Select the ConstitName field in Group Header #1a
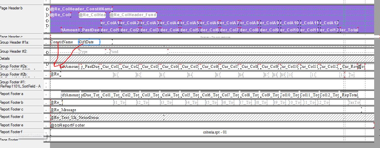Image resolution: width=380 pixels, height=148 pixels. coord(62,42)
